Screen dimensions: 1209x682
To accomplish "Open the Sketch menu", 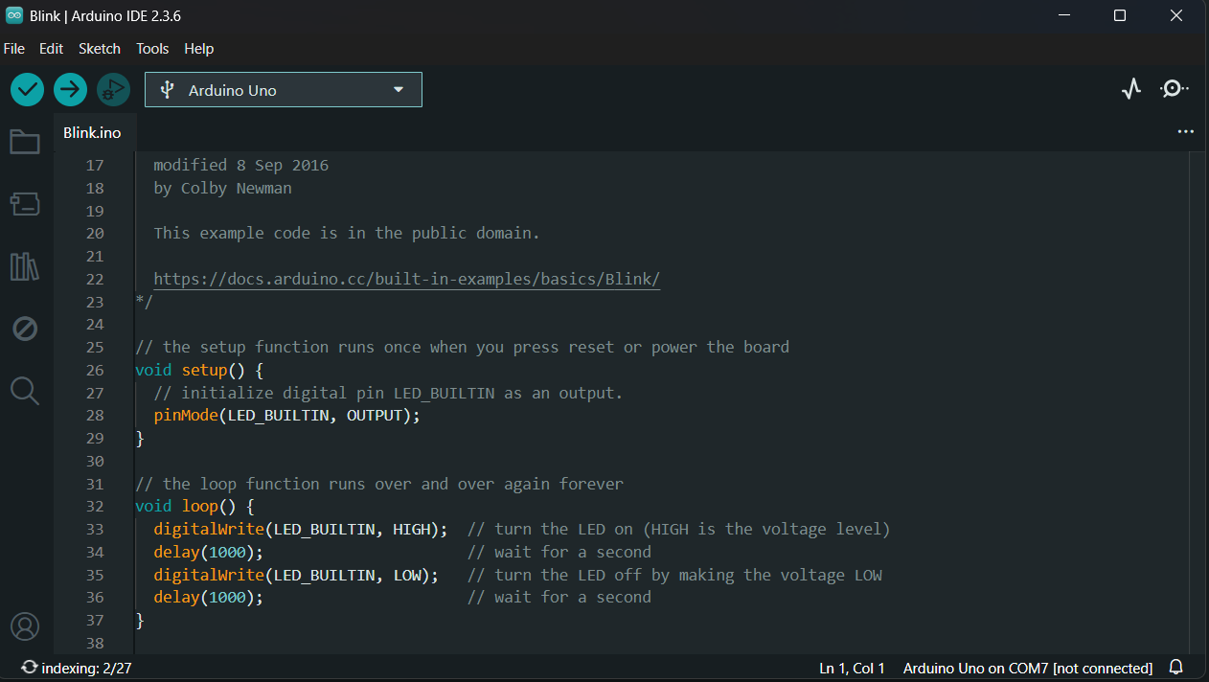I will (x=100, y=49).
